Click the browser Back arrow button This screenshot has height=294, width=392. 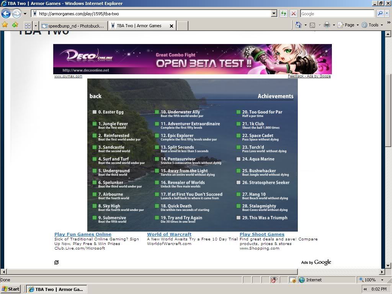coord(6,14)
